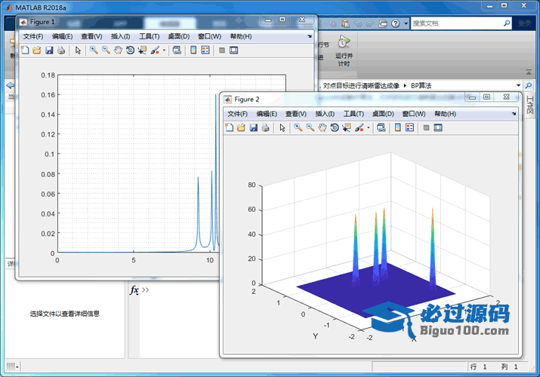Open 桌面(D) menu in Figure 1
The image size is (540, 377).
pyautogui.click(x=179, y=36)
